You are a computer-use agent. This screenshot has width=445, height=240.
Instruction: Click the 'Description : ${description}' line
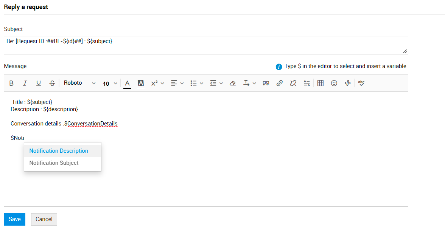coord(44,109)
